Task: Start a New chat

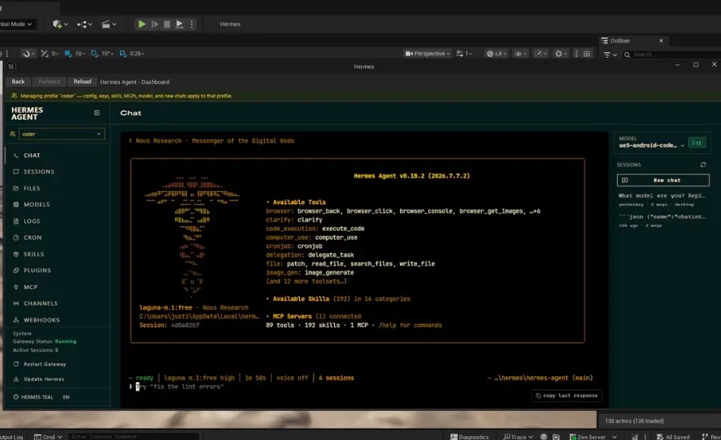Action: (x=663, y=181)
